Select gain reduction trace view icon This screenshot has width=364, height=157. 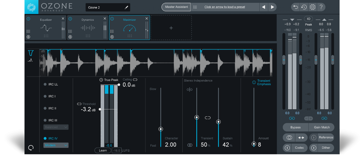click(x=31, y=53)
